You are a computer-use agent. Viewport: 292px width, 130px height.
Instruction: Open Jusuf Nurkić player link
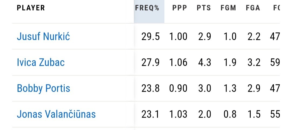pyautogui.click(x=43, y=36)
